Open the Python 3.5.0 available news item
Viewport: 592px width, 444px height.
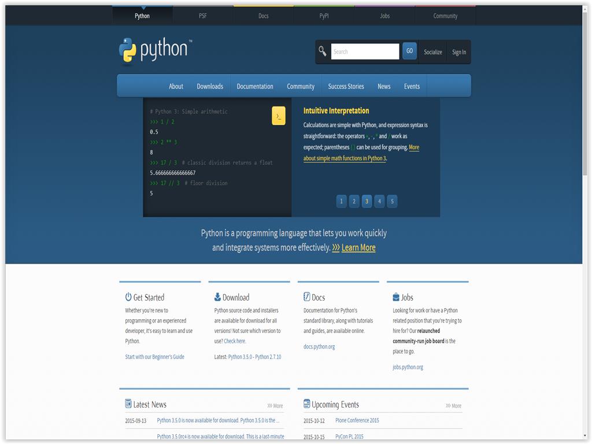pos(219,420)
